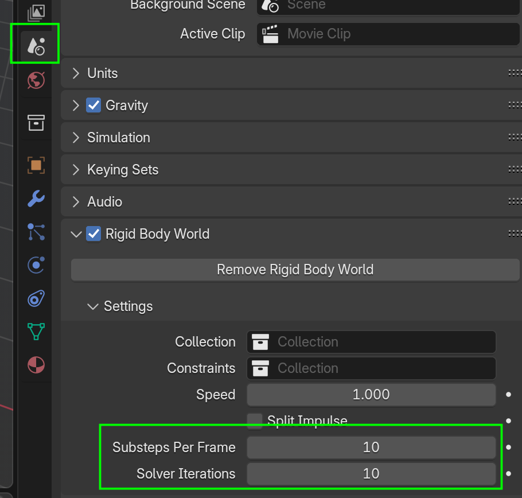Open the View Layer properties tab
The image size is (522, 498).
click(x=36, y=12)
